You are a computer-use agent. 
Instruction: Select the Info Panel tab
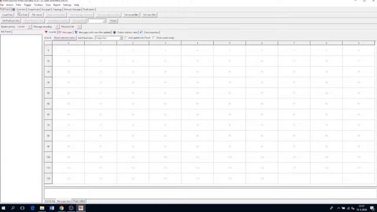[x=6, y=32]
